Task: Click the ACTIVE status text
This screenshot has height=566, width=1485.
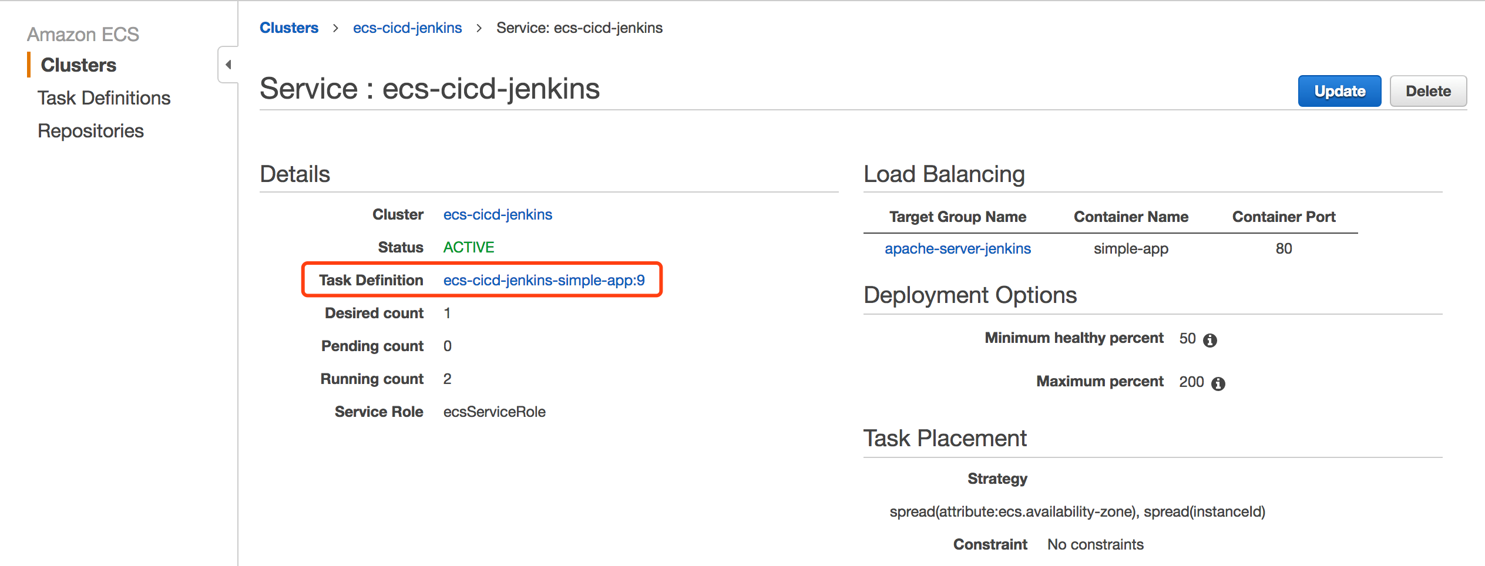Action: [x=469, y=247]
